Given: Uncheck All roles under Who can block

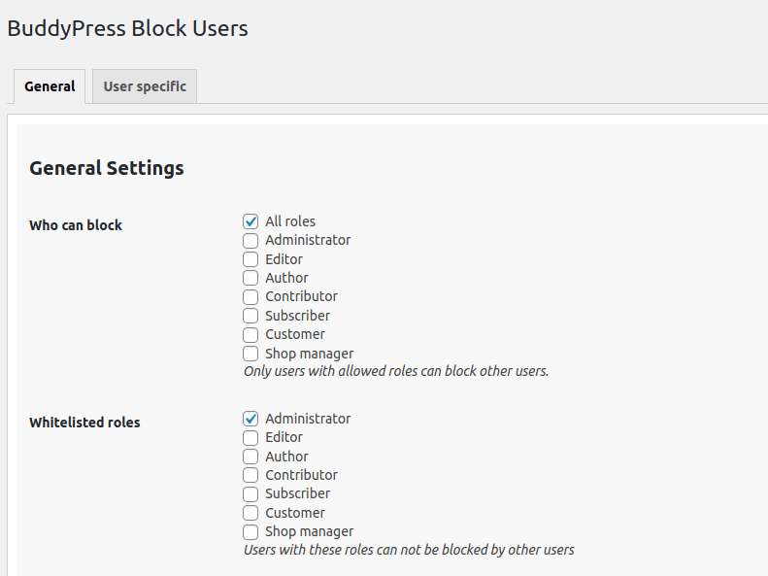Looking at the screenshot, I should click(x=250, y=221).
